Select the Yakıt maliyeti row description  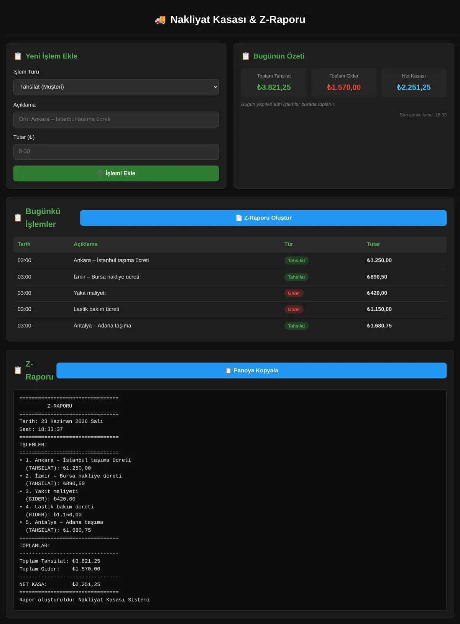click(x=90, y=293)
